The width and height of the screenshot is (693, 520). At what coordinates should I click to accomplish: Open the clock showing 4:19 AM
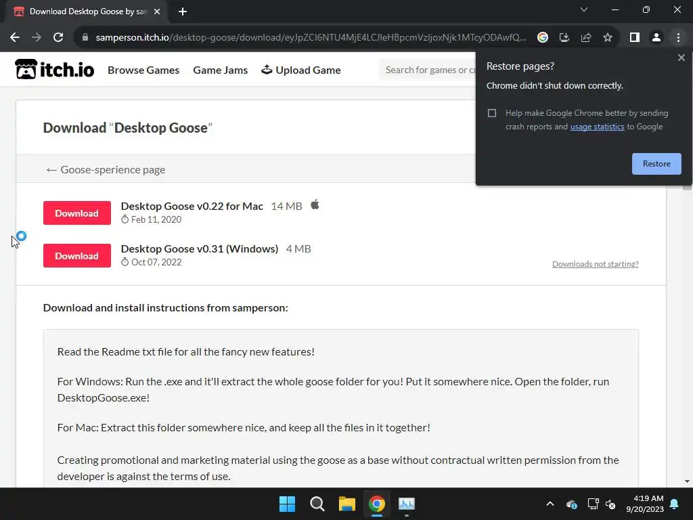(x=645, y=504)
